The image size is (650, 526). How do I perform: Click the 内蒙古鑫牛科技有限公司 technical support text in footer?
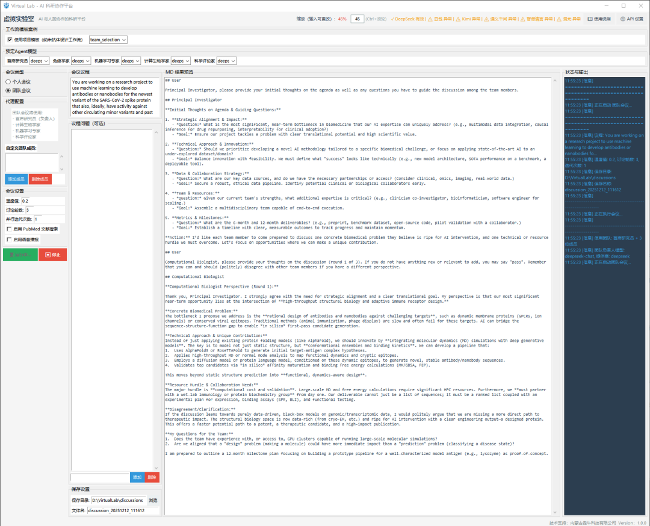coord(593,522)
